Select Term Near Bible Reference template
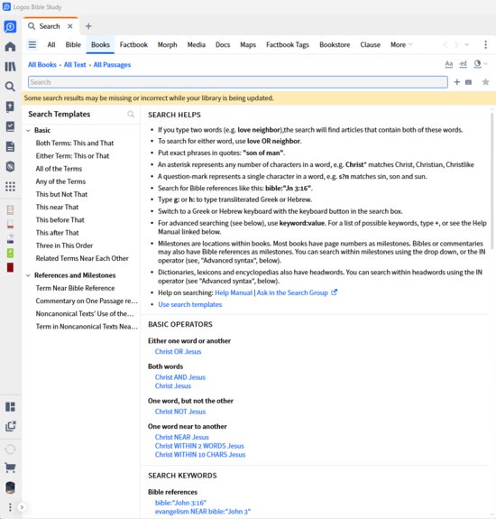 coord(76,288)
